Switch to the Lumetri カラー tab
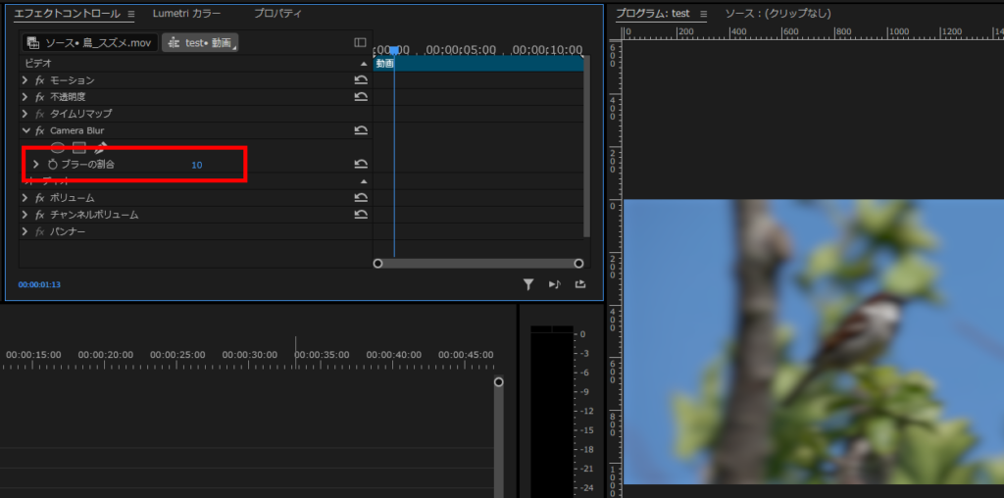This screenshot has height=498, width=1004. pyautogui.click(x=186, y=14)
